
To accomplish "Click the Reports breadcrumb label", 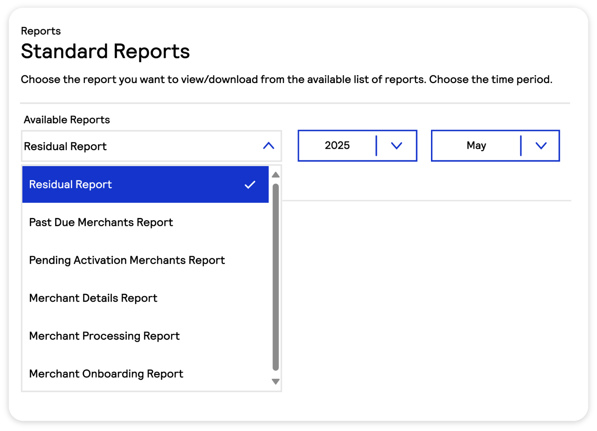I will 41,31.
